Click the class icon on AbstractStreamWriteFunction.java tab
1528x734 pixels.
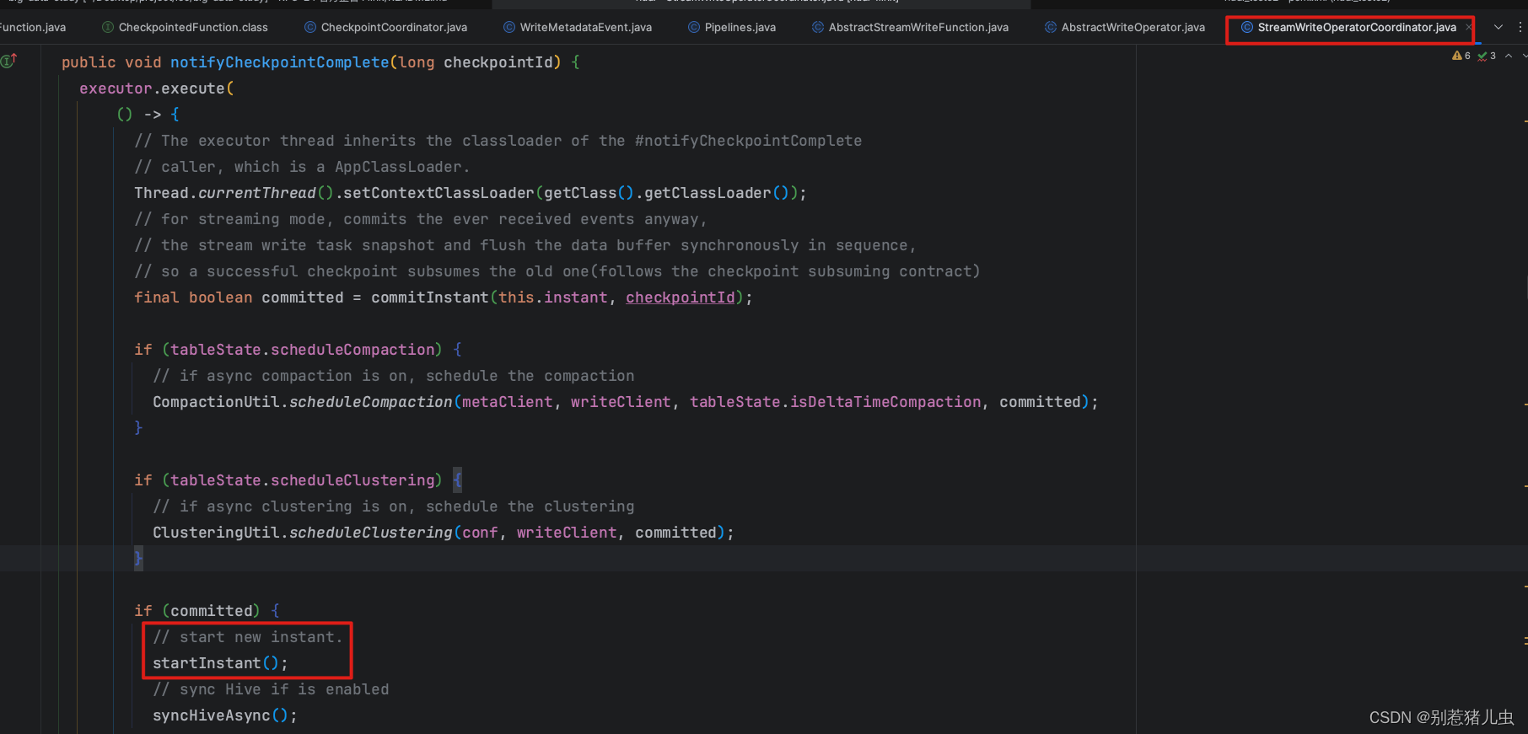818,27
